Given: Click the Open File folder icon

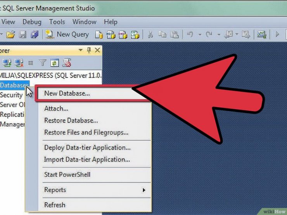Looking at the screenshot, I should [10, 34].
